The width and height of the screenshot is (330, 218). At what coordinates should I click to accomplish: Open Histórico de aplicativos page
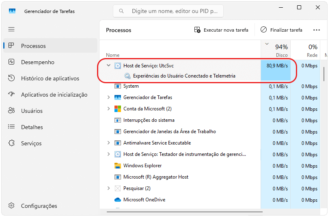50,78
